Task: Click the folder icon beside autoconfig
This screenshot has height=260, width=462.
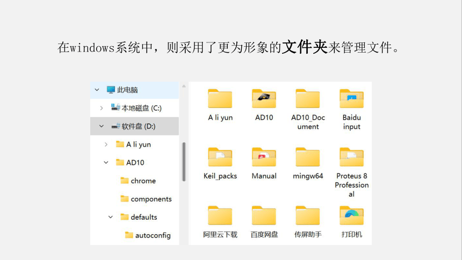Action: (129, 235)
